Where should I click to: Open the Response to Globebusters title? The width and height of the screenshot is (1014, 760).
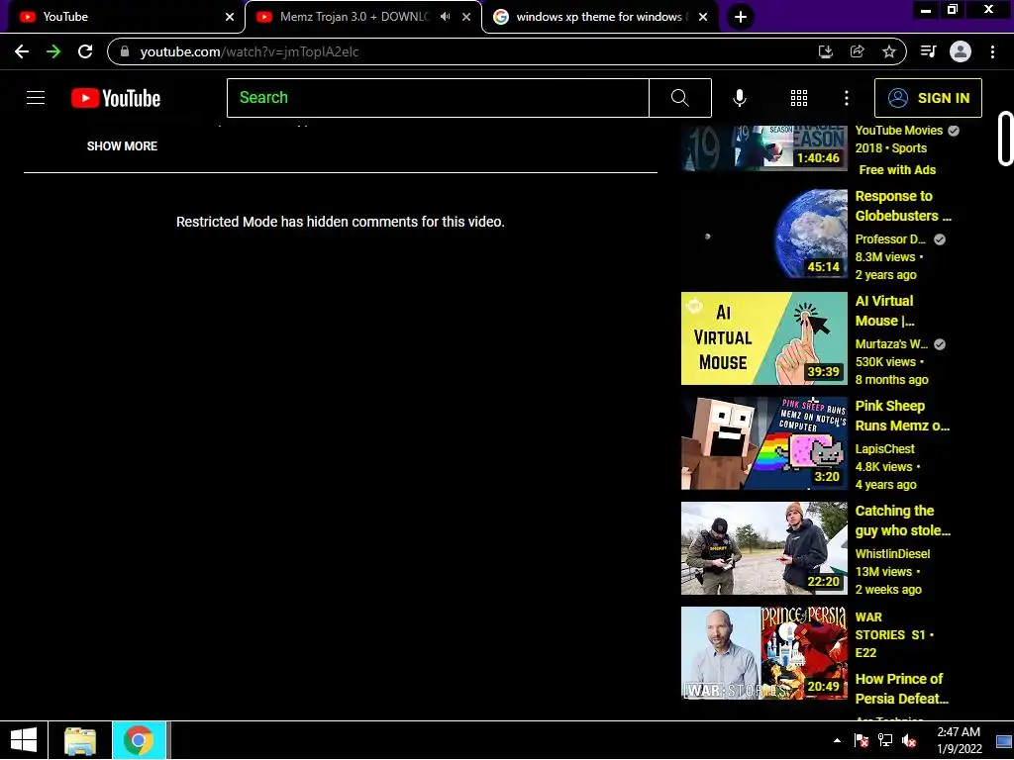click(903, 206)
